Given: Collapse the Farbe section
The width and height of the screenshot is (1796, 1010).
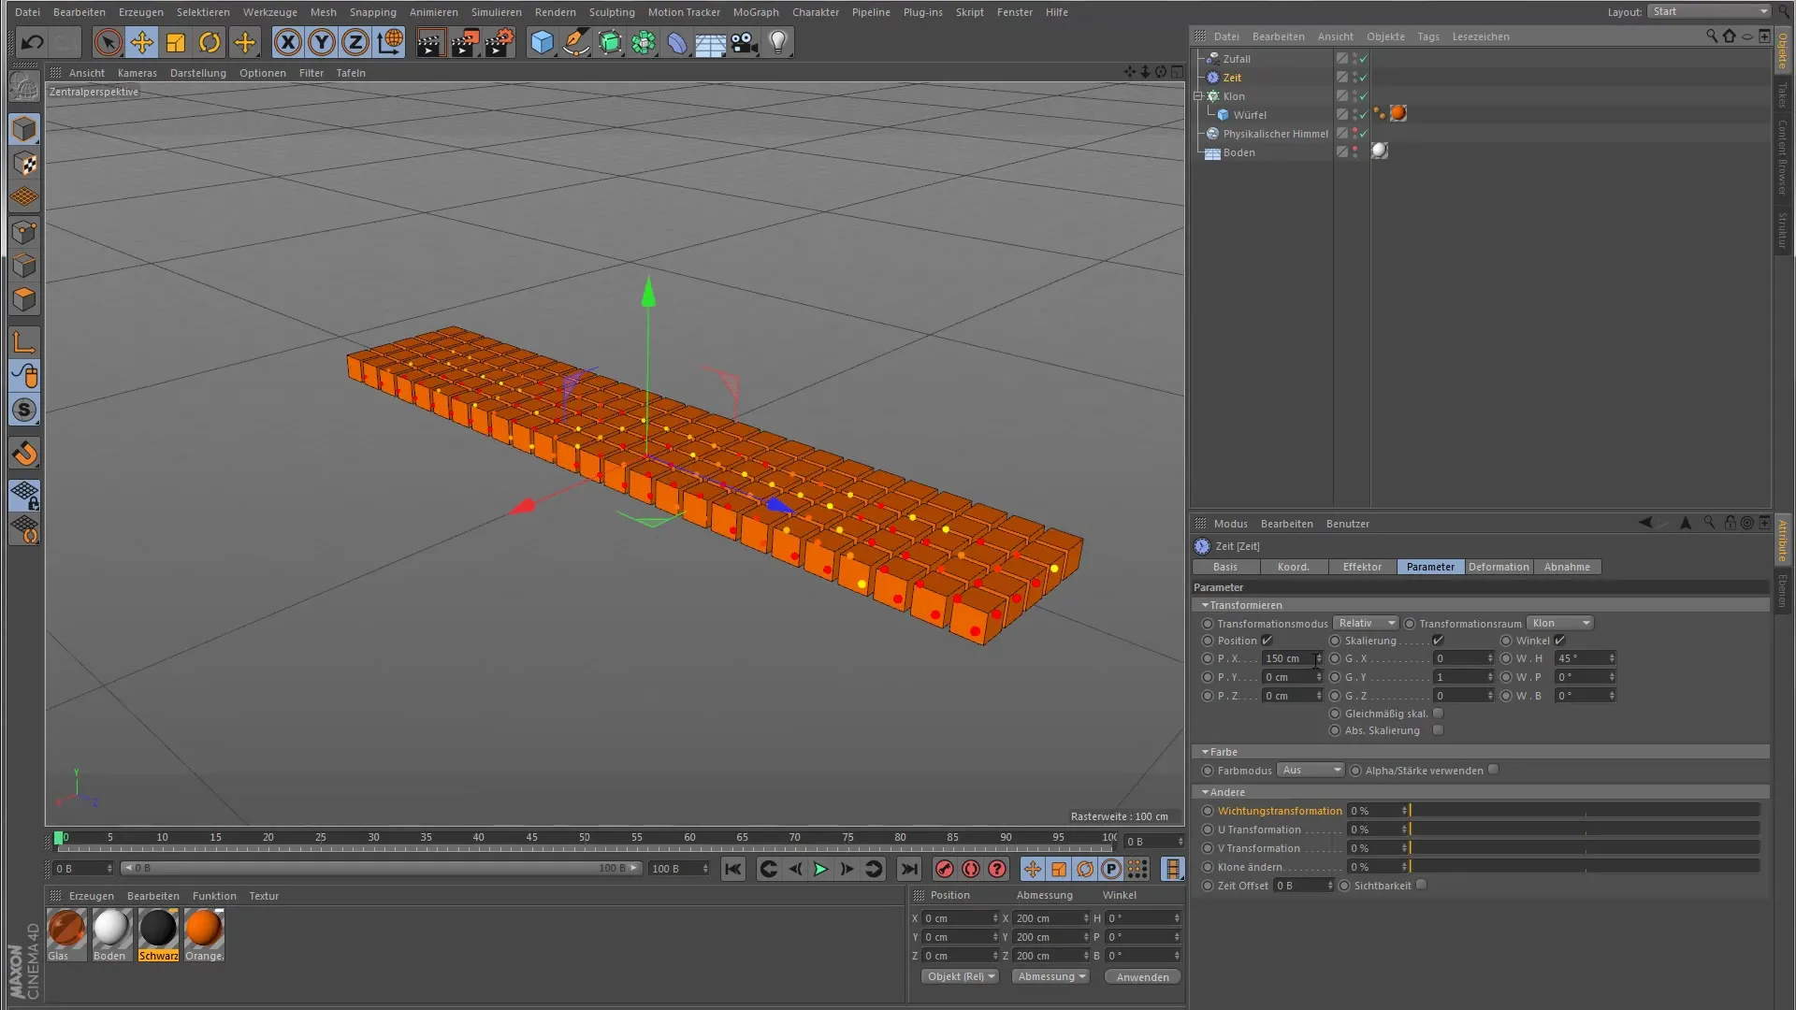Looking at the screenshot, I should tap(1205, 752).
